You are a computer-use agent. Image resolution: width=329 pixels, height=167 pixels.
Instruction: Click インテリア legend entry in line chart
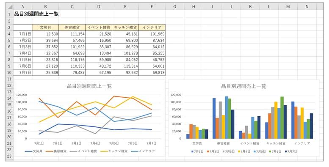[x=143, y=151]
